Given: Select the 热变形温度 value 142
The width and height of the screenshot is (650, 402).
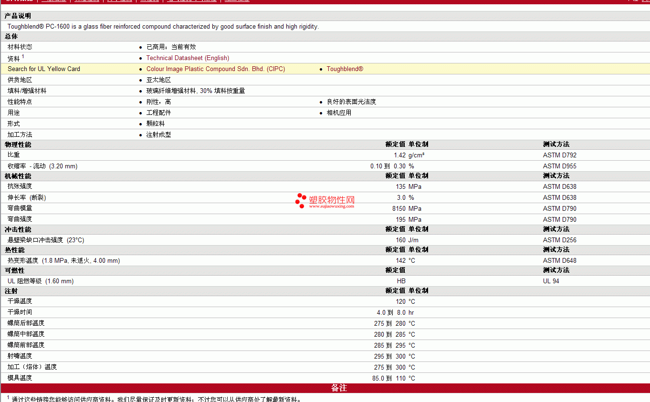Looking at the screenshot, I should (400, 260).
